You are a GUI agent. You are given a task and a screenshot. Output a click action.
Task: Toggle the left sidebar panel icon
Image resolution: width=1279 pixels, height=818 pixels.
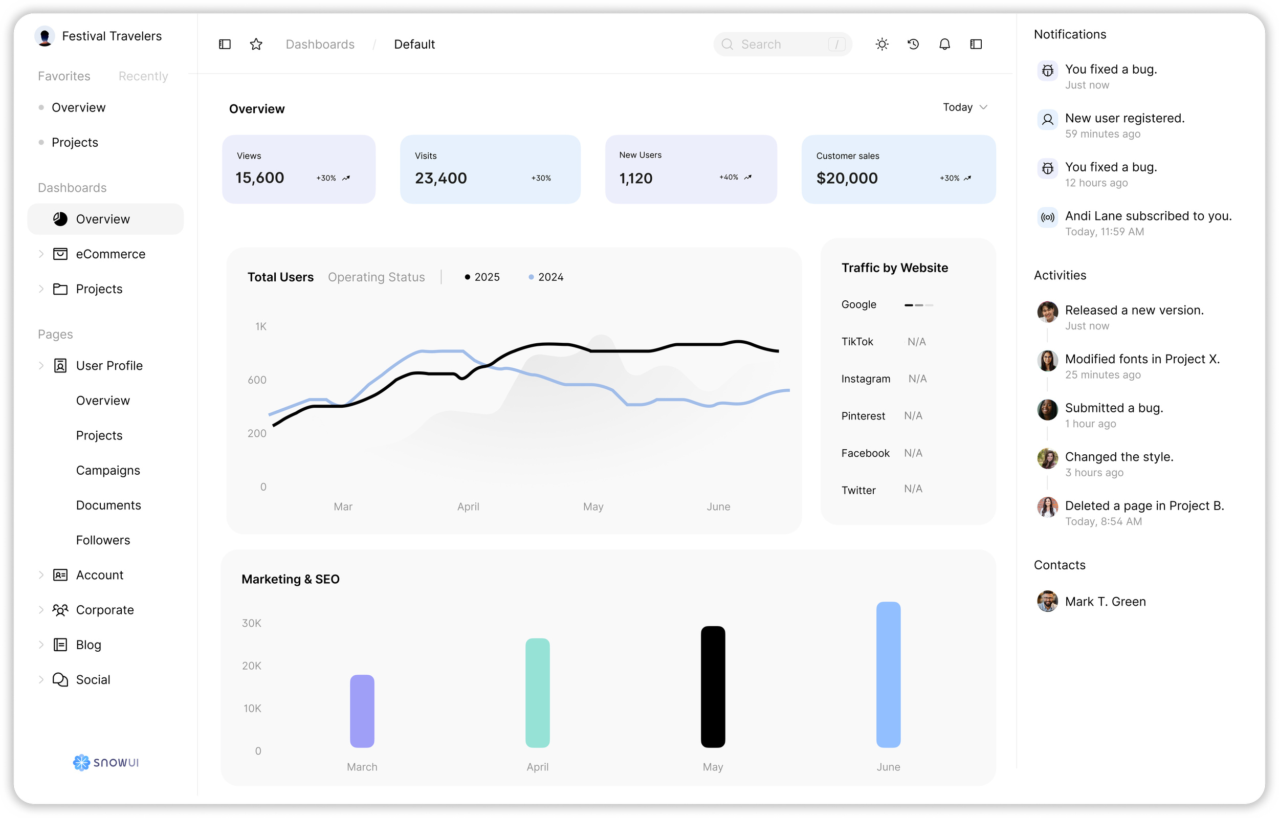[x=225, y=44]
